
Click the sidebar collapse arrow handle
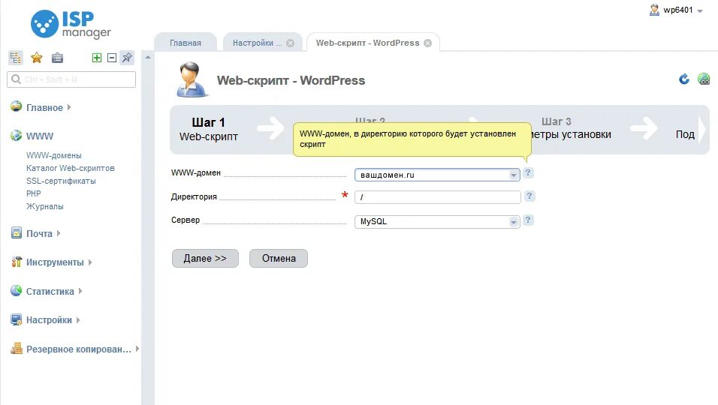coord(148,58)
